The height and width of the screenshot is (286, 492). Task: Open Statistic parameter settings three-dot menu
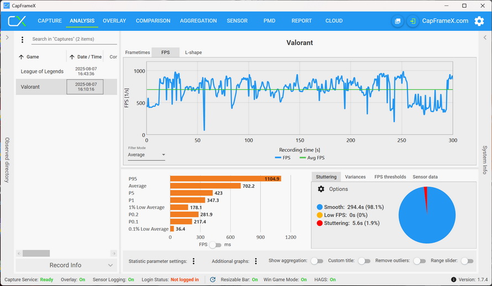[x=193, y=261]
